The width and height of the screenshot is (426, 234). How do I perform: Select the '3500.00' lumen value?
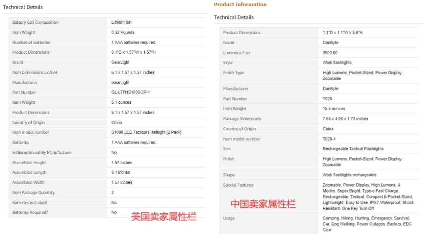330,53
